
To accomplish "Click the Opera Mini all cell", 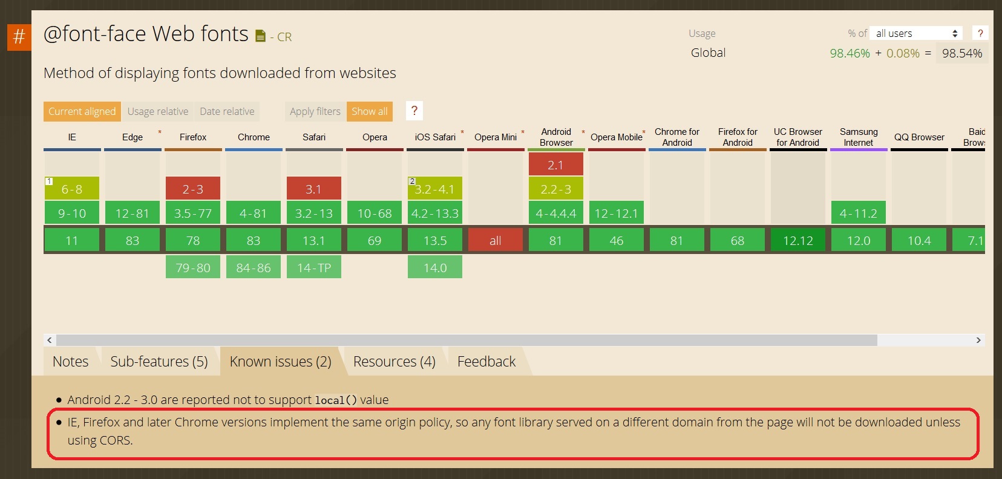I will [x=496, y=239].
